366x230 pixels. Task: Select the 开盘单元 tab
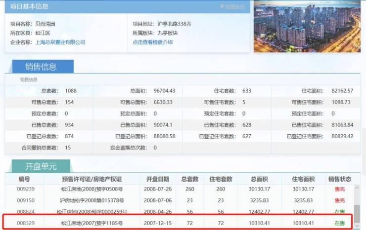[41, 166]
